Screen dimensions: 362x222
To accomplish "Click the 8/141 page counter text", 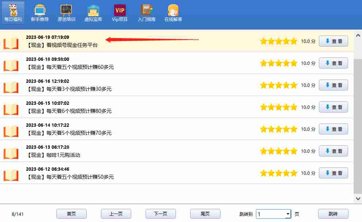I will (18, 214).
